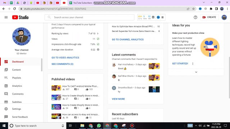Image resolution: width=230 pixels, height=129 pixels.
Task: Open Smantha Black comment video thumbnail
Action: coord(154,89)
